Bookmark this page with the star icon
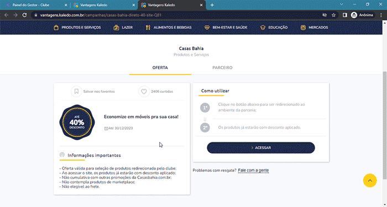 pos(334,15)
